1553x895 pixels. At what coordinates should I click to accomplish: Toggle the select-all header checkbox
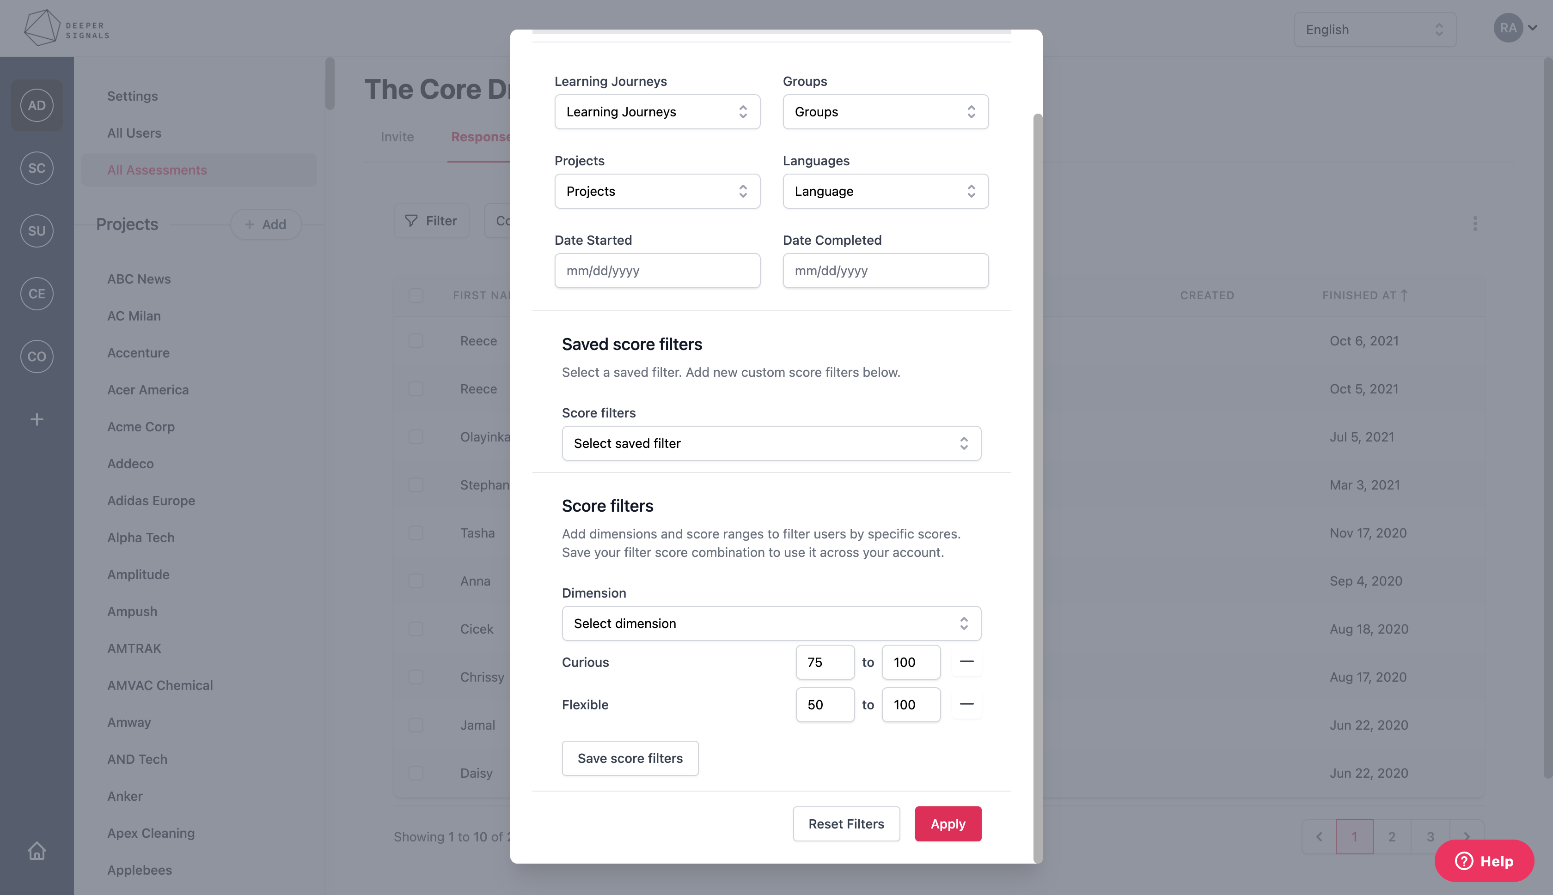pos(416,296)
